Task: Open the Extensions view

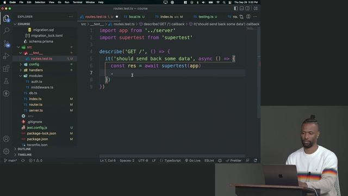Action: click(6, 69)
